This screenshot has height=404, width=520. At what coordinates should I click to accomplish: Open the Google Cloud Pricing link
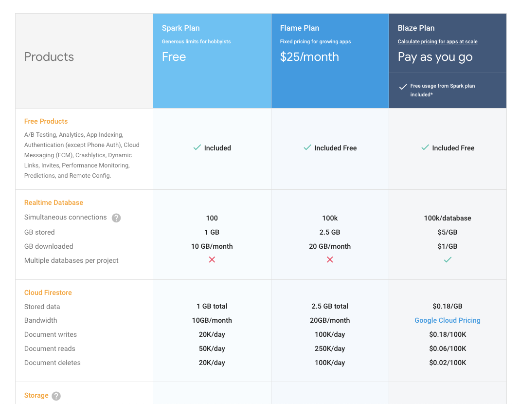[x=448, y=320]
